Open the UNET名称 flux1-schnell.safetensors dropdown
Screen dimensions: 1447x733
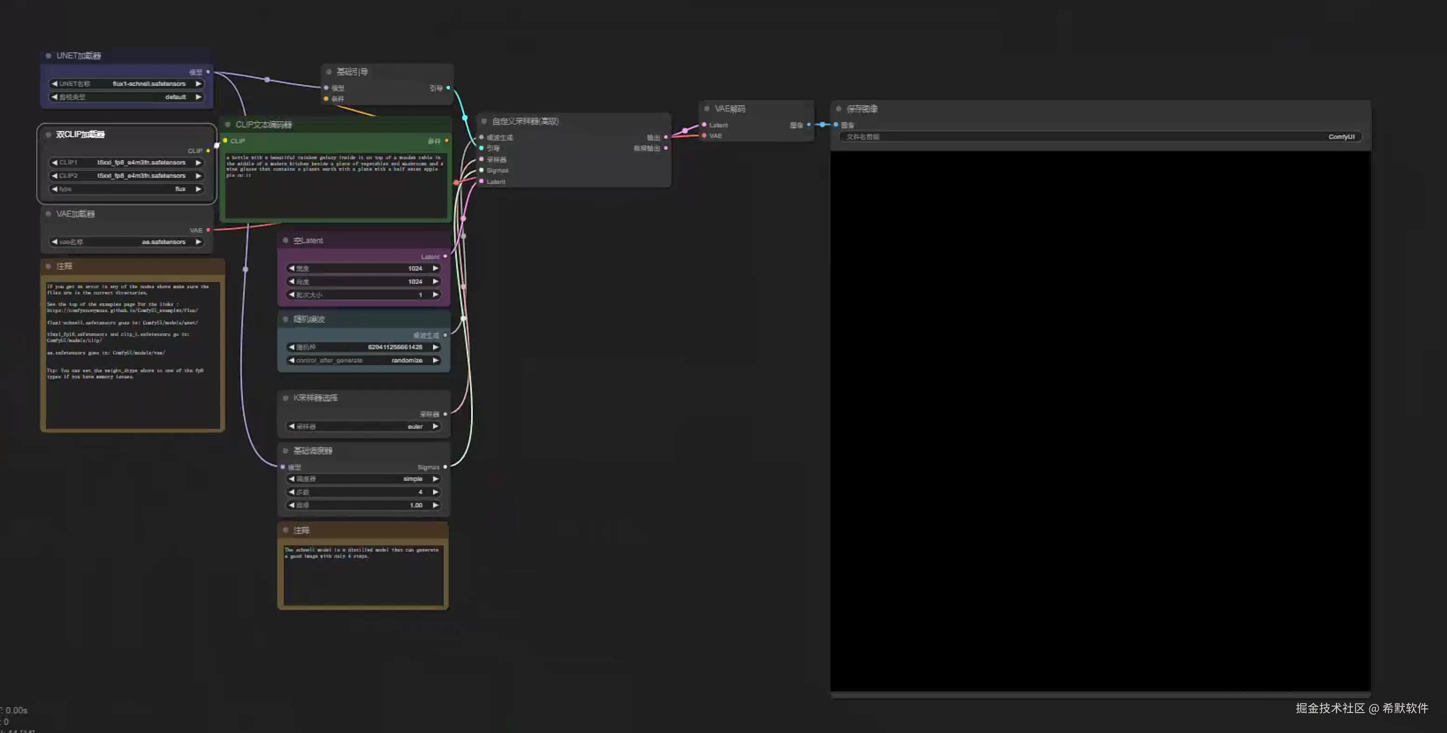(x=127, y=84)
